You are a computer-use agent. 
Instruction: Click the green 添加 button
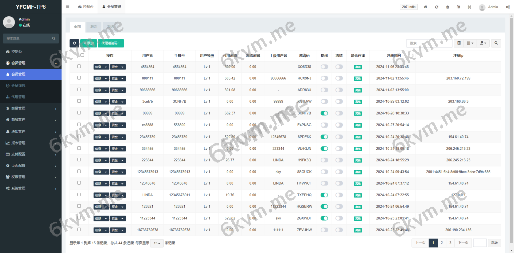[x=88, y=44]
